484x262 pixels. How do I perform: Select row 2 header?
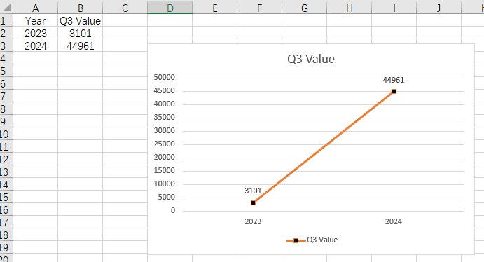tap(6, 33)
